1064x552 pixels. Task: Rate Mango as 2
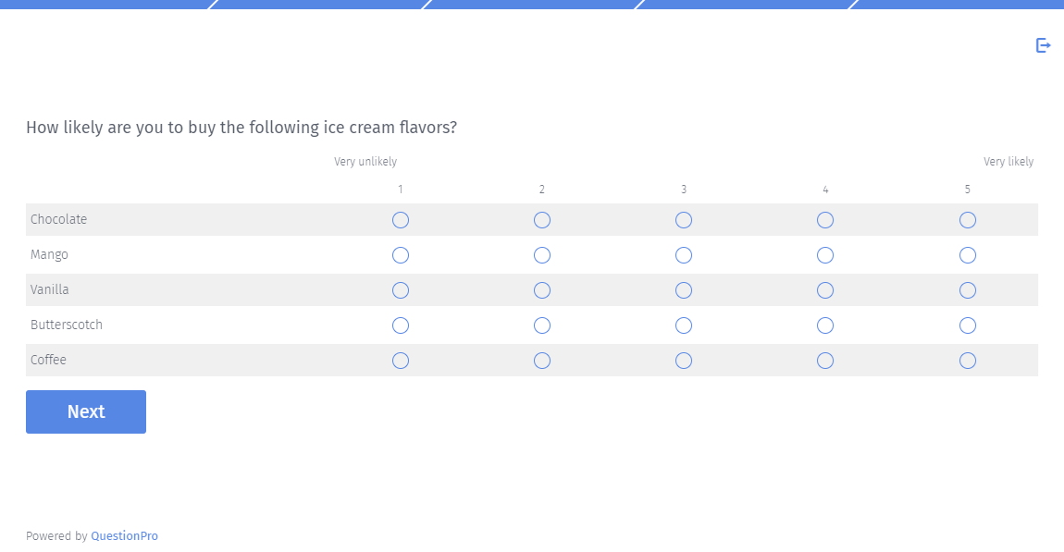[542, 255]
